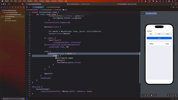This screenshot has width=178, height=100.
Task: Click the Preview (Line 91) chip
Action: [x=151, y=13]
